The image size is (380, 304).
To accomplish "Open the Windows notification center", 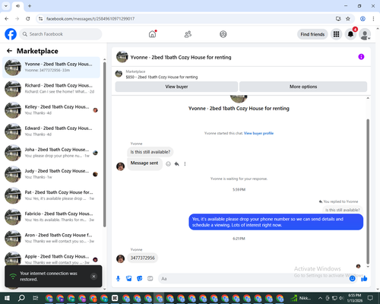I will (x=370, y=298).
